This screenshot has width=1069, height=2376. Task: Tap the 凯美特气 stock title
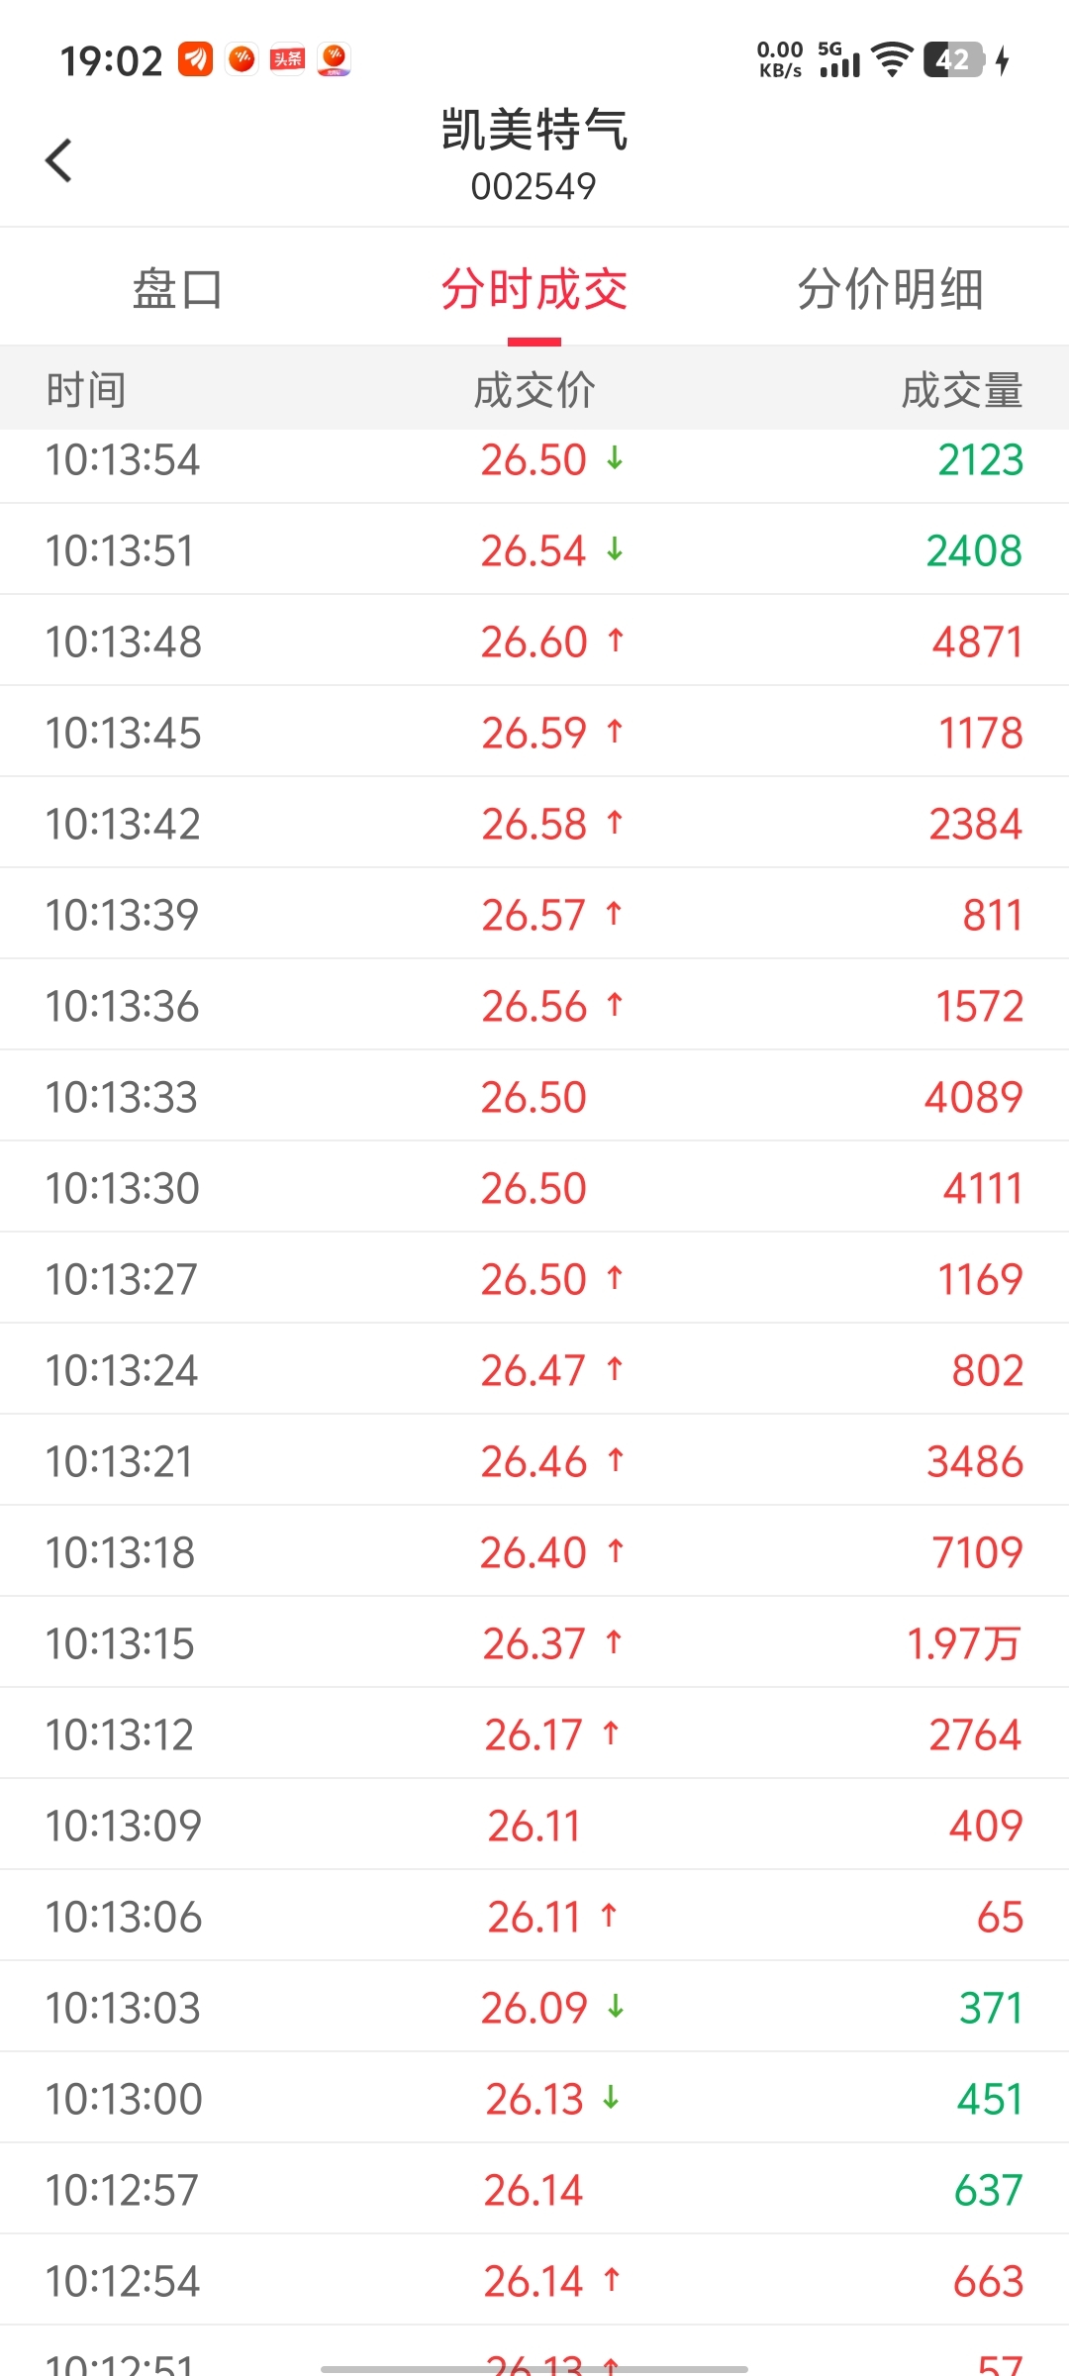point(534,131)
